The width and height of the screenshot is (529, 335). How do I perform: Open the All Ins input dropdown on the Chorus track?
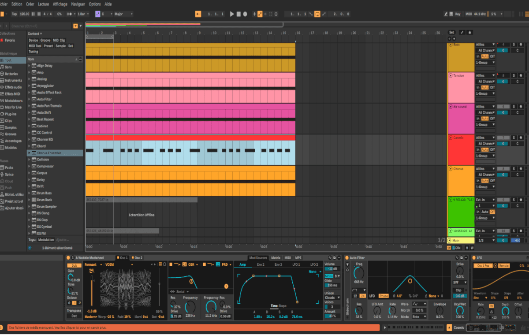[485, 168]
